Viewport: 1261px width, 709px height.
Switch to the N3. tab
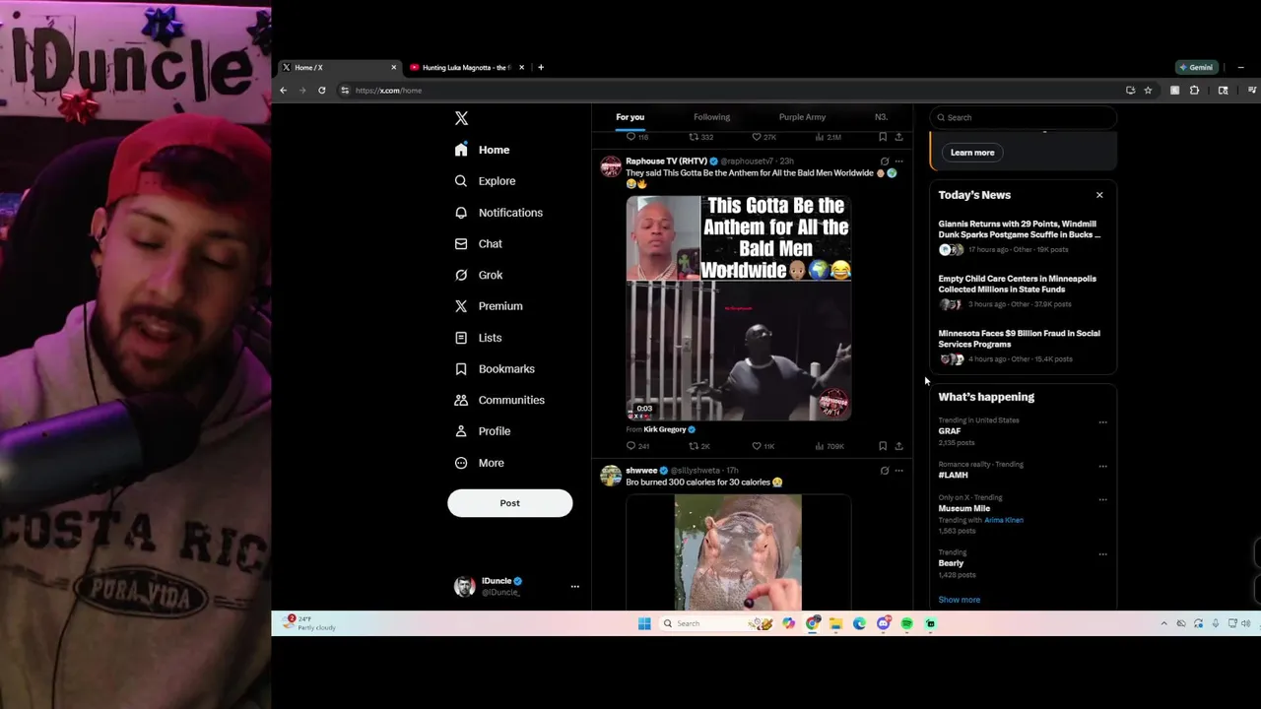pos(881,117)
